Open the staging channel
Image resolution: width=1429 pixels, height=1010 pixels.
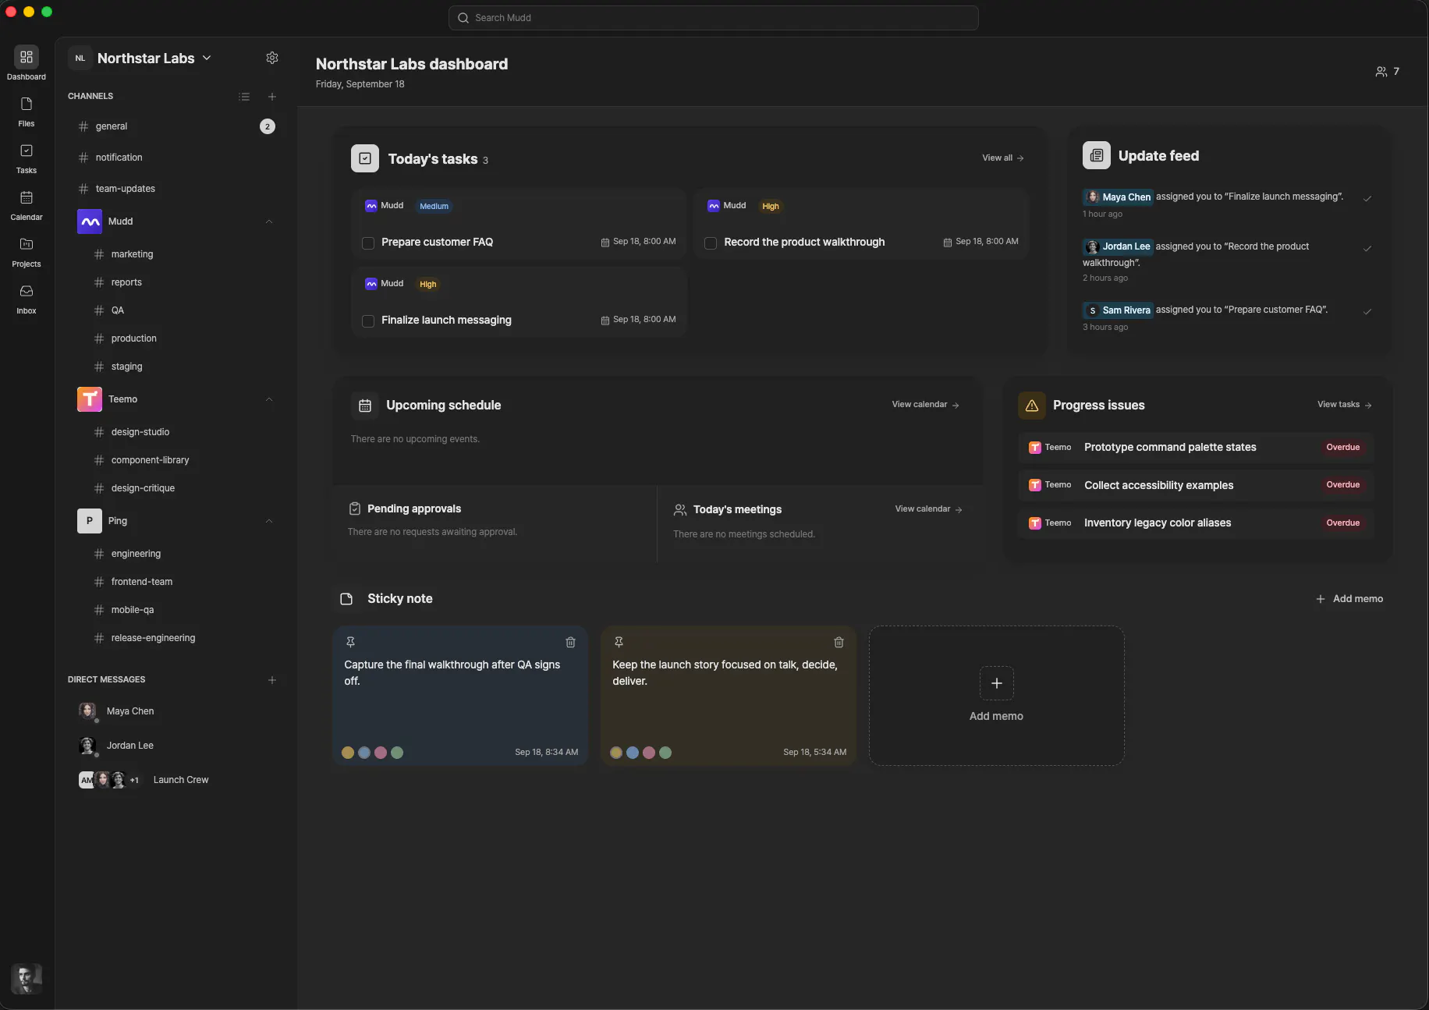click(183, 367)
